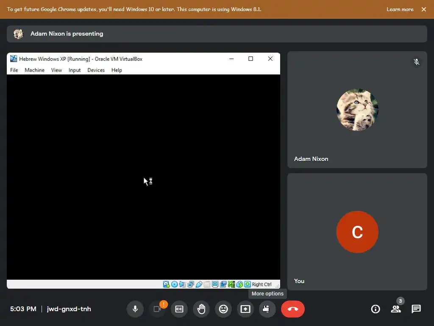
Task: Minimize the VirtualBox window
Action: pyautogui.click(x=231, y=59)
